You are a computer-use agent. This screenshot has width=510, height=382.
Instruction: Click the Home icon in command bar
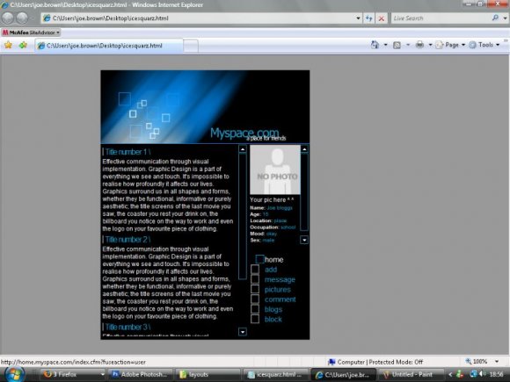(x=375, y=45)
